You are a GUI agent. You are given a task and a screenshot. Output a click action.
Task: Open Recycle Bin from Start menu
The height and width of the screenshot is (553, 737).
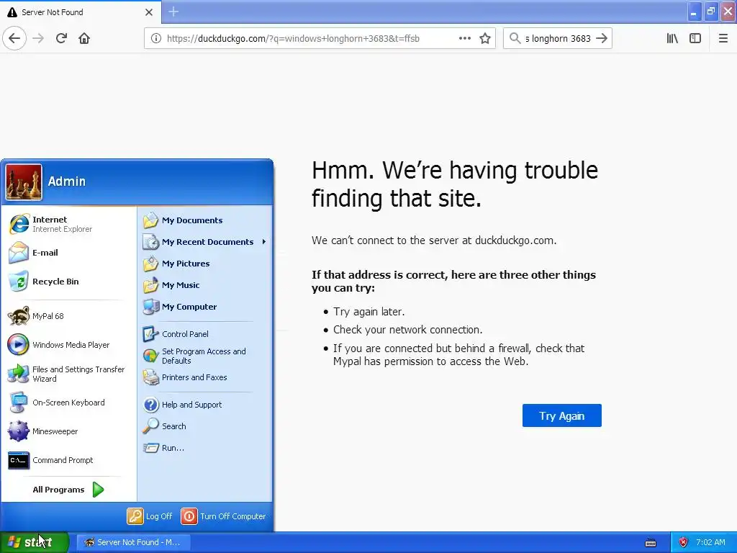coord(68,282)
